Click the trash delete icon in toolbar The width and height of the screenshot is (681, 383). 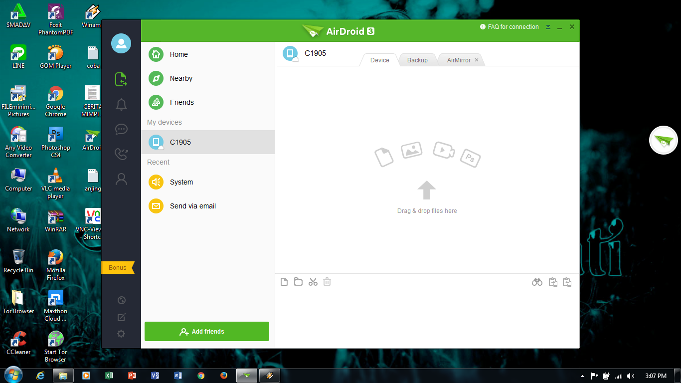coord(327,282)
